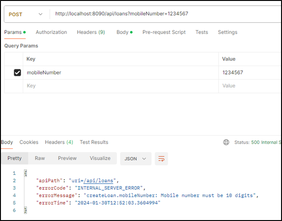Click the request URL input field
The height and width of the screenshot is (221, 282).
(x=163, y=13)
